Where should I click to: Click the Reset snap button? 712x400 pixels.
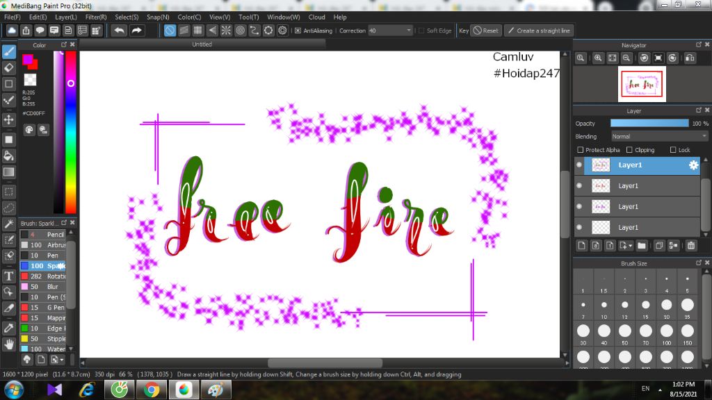pyautogui.click(x=486, y=31)
